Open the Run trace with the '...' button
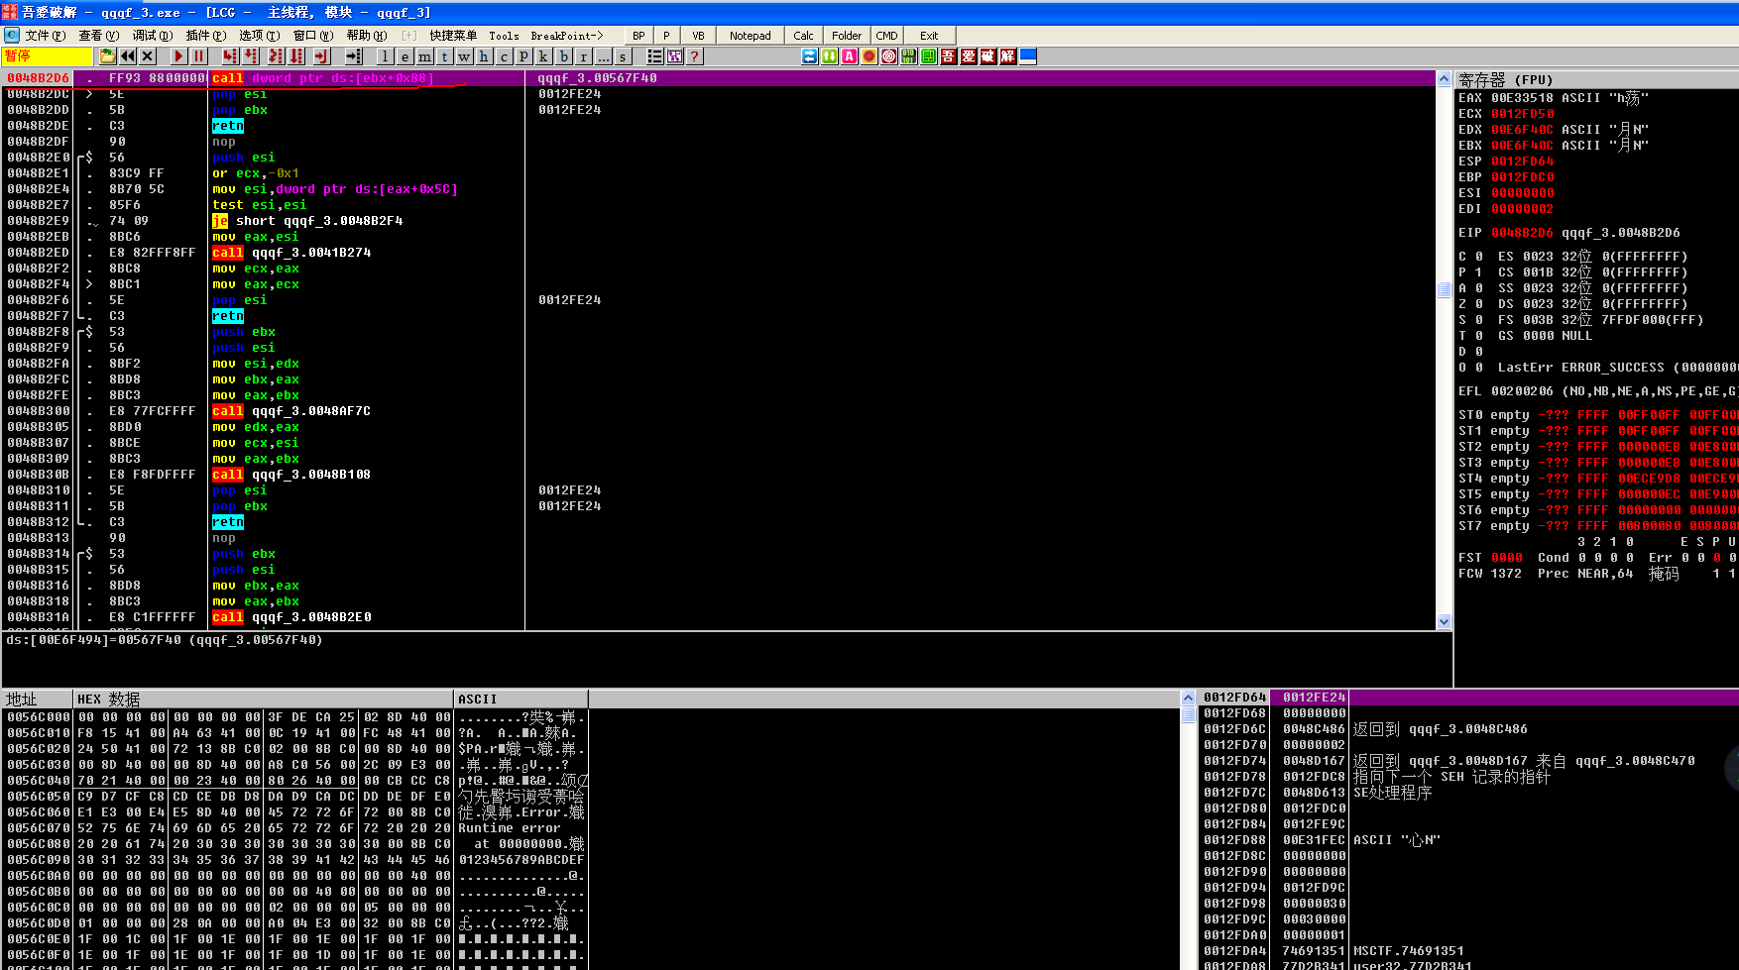The width and height of the screenshot is (1739, 970). [603, 56]
